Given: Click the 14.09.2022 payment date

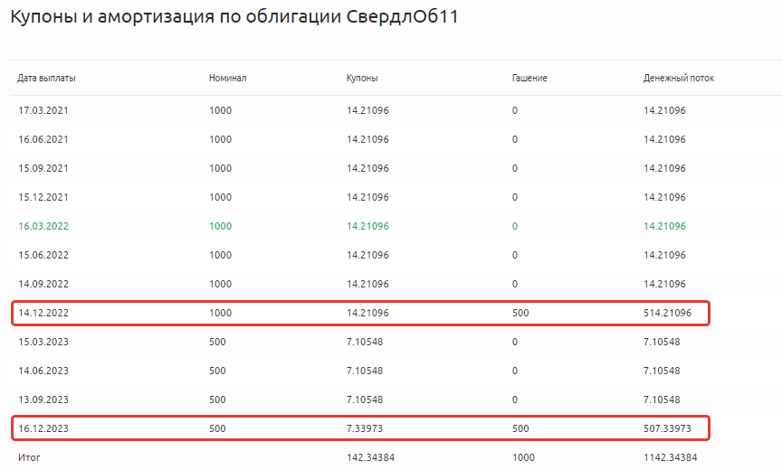Looking at the screenshot, I should point(43,284).
